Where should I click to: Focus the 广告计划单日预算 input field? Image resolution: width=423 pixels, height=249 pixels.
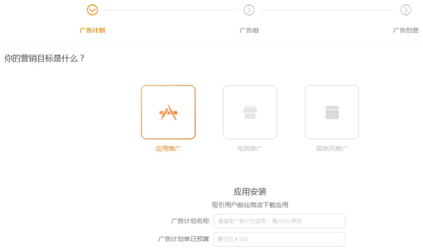(x=279, y=239)
